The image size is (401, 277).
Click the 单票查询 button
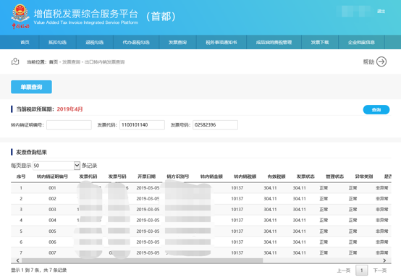point(31,87)
